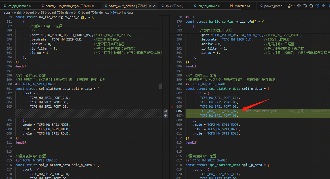Close the board_701n_demo.c tab
The image size is (330, 179).
click(x=154, y=6)
